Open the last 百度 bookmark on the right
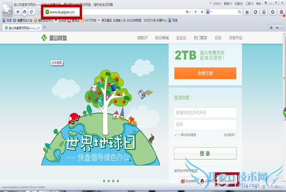This screenshot has width=286, height=192. [x=173, y=20]
